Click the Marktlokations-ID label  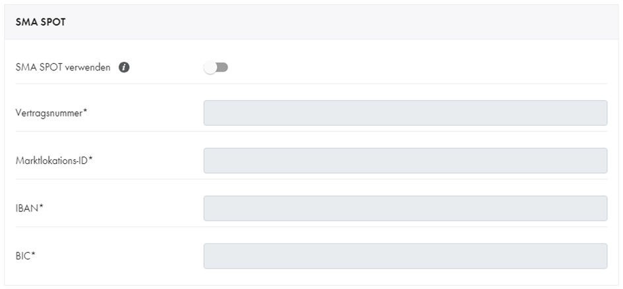click(51, 161)
